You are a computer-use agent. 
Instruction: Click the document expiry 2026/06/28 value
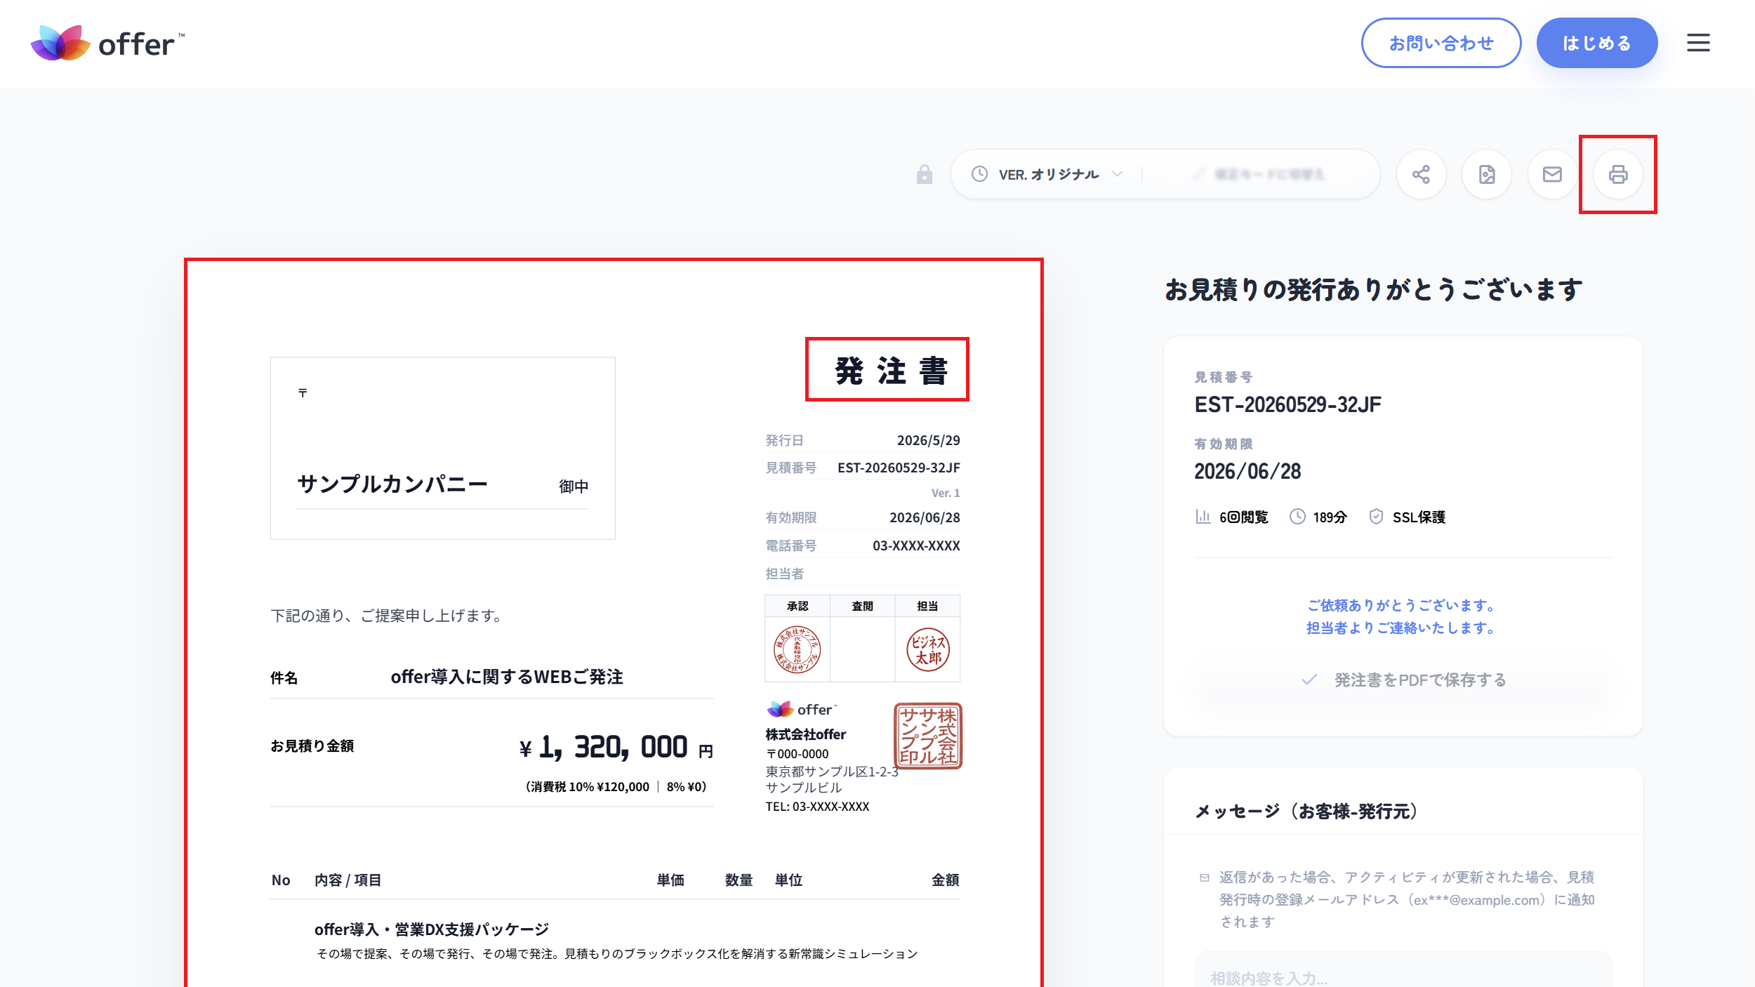tap(925, 517)
